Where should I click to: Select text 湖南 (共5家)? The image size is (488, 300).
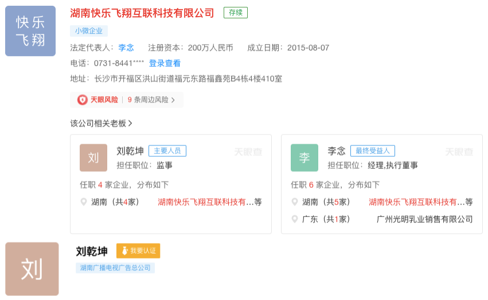pyautogui.click(x=326, y=202)
